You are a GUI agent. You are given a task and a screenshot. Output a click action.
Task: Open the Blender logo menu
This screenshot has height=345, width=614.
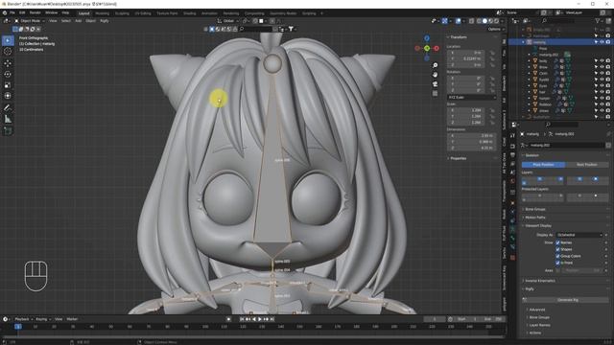tap(4, 12)
